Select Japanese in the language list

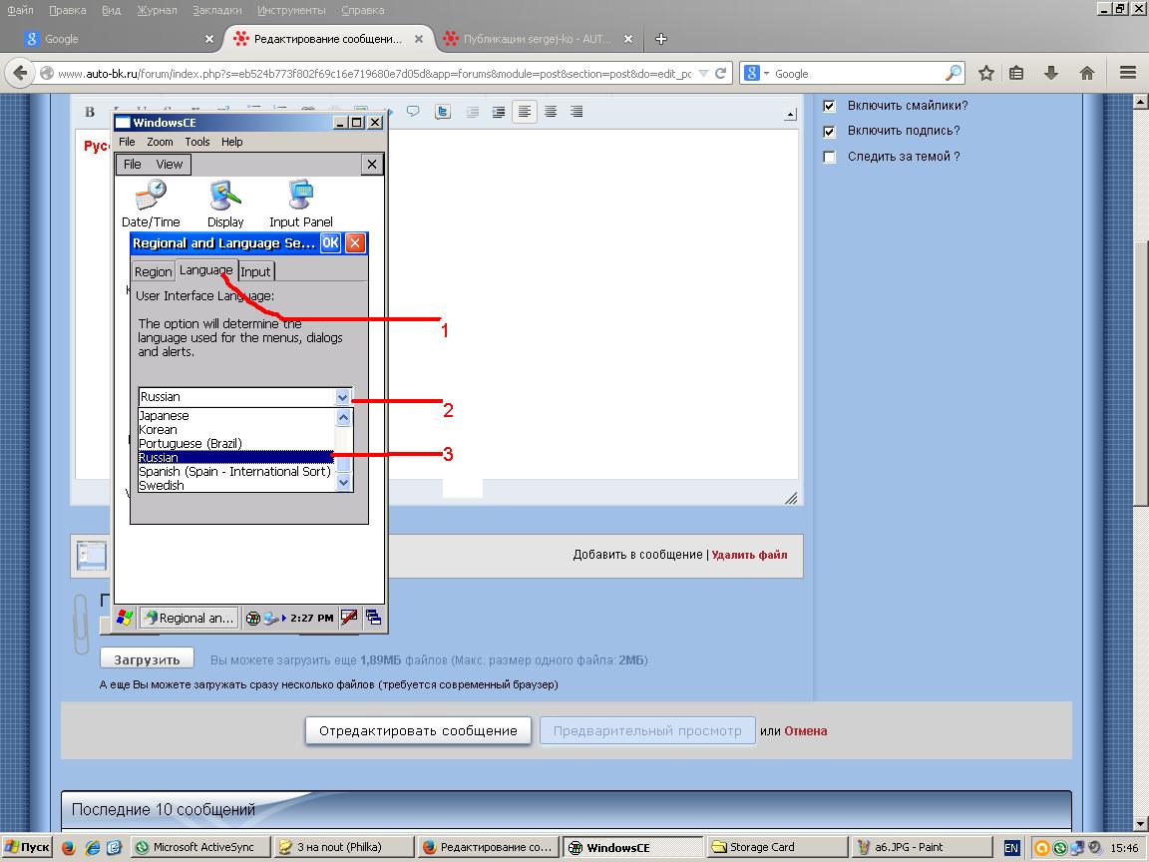pyautogui.click(x=236, y=416)
